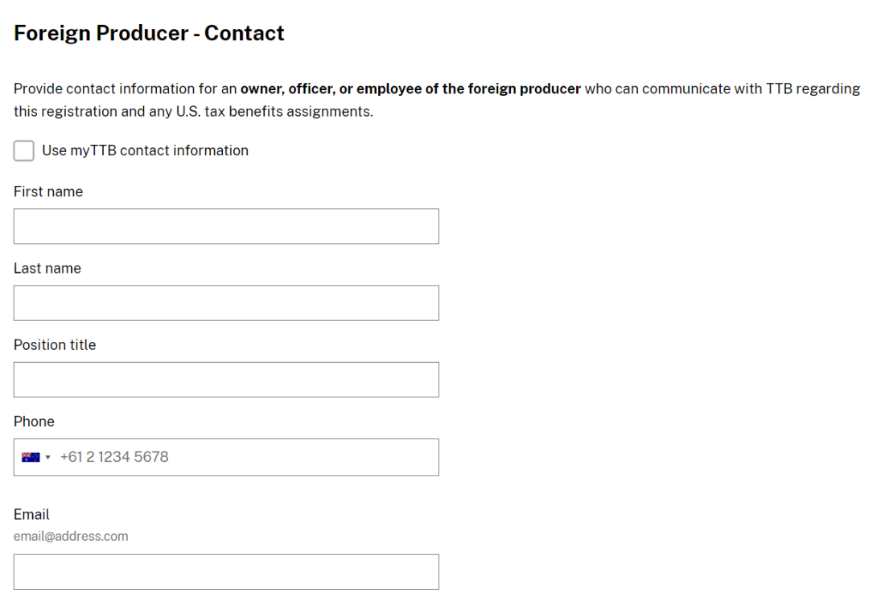Image resolution: width=877 pixels, height=601 pixels.
Task: Click into the Last name text box
Action: point(226,303)
